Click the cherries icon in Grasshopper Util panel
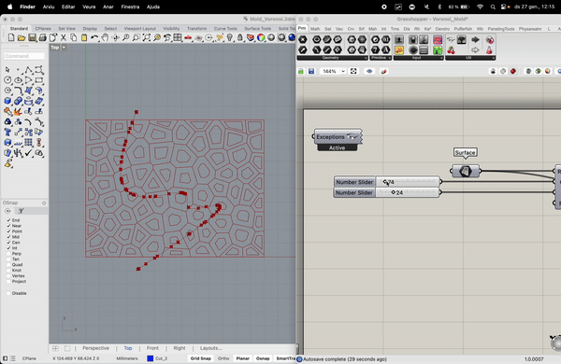Viewport: 561px width, 364px height. (451, 50)
